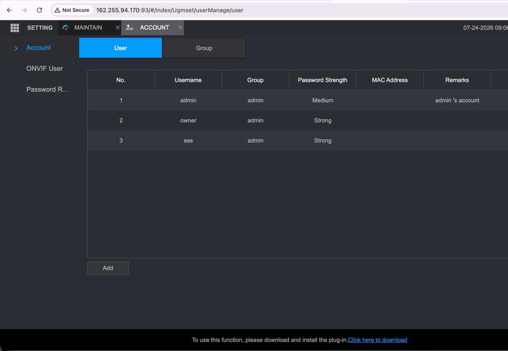Click the Password Strength column header
Viewport: 508px width, 351px height.
click(323, 80)
